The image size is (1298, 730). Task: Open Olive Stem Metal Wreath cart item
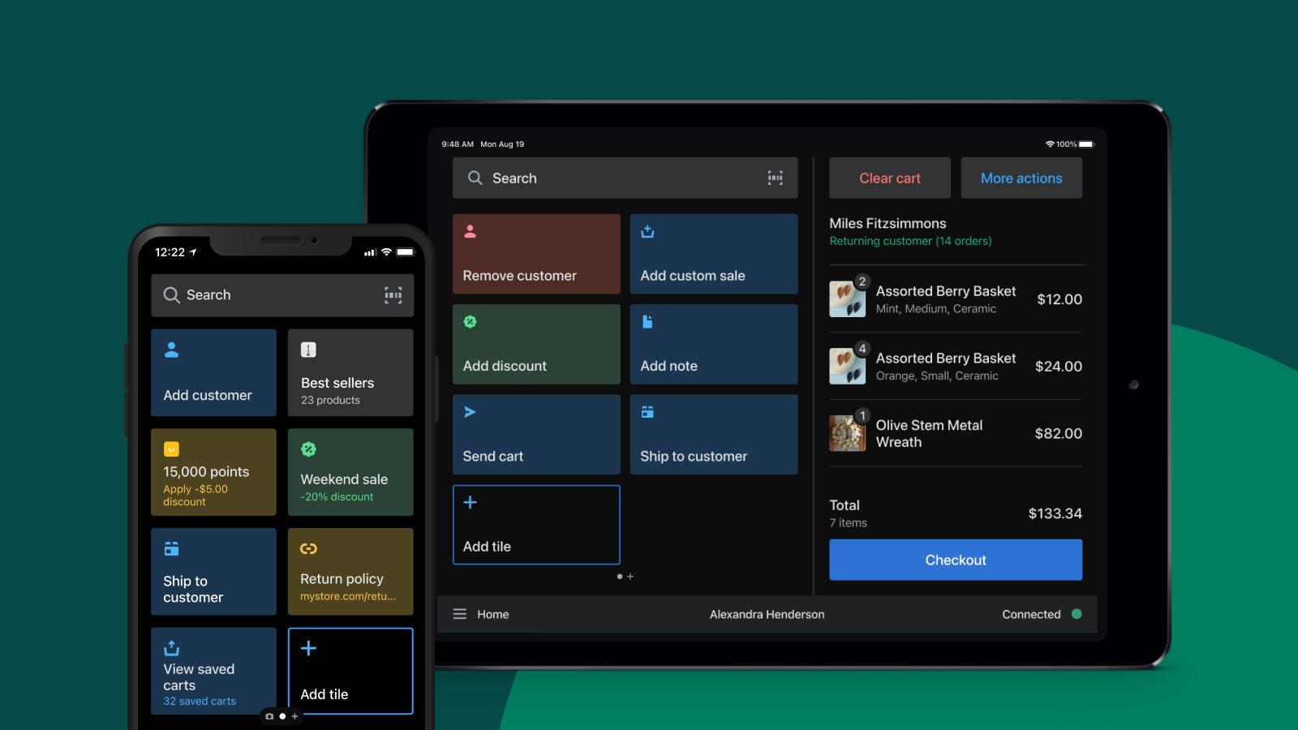[x=956, y=433]
